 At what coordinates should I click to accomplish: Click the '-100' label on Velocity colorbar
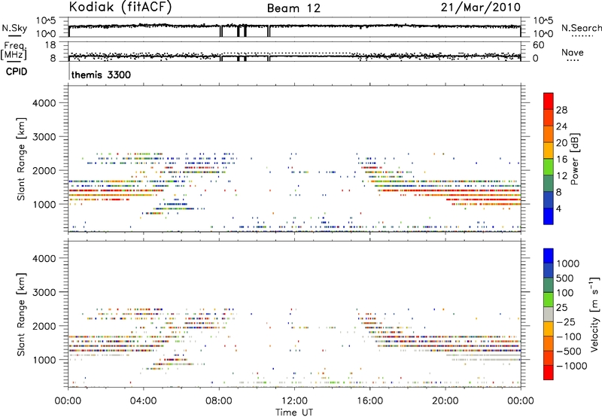click(x=569, y=336)
